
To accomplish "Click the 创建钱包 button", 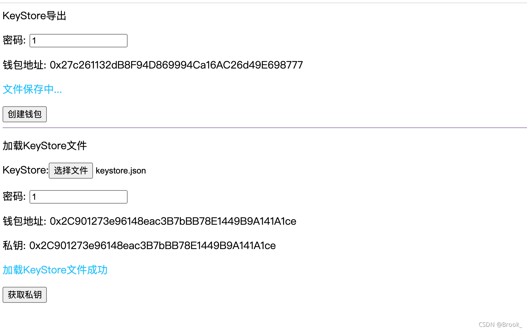I will point(24,114).
